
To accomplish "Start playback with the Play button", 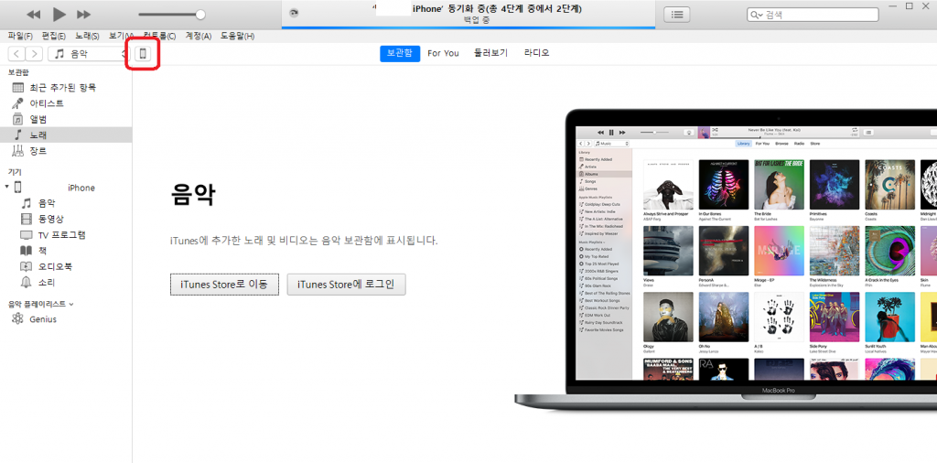I will [x=59, y=14].
